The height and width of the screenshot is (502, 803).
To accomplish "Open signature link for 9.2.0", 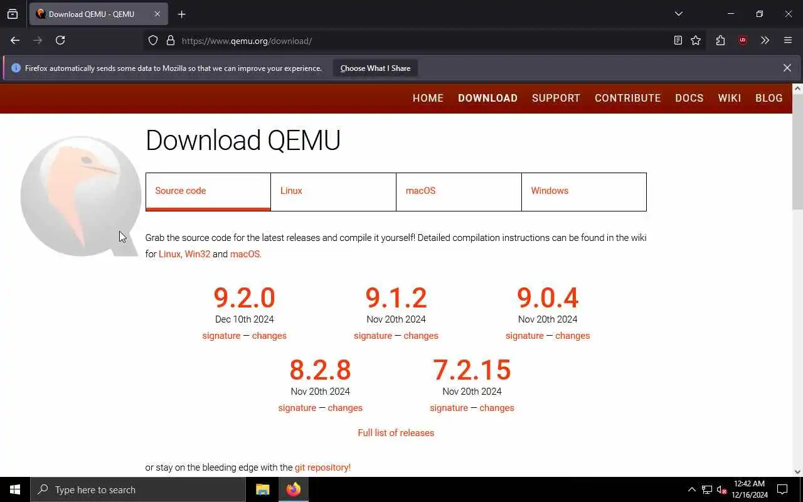I will [x=221, y=336].
